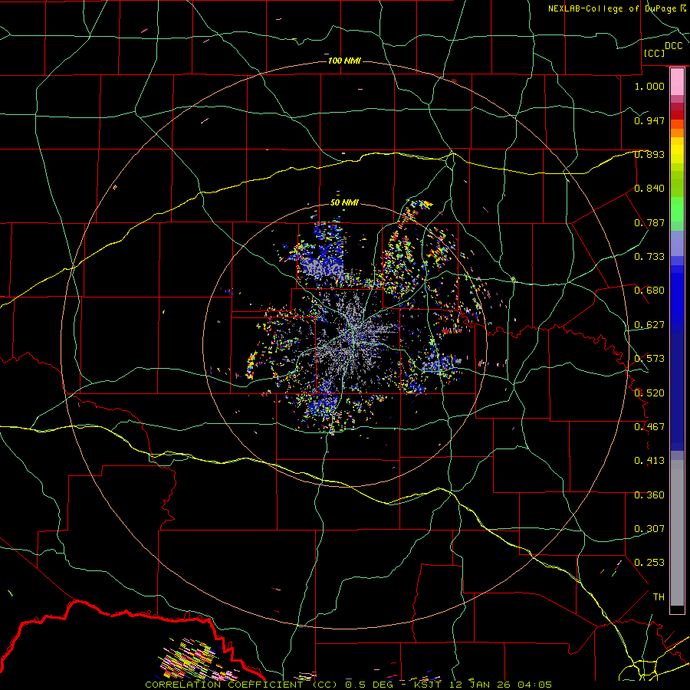Screen dimensions: 690x690
Task: Click the 0.787 value on color scale
Action: pos(649,222)
